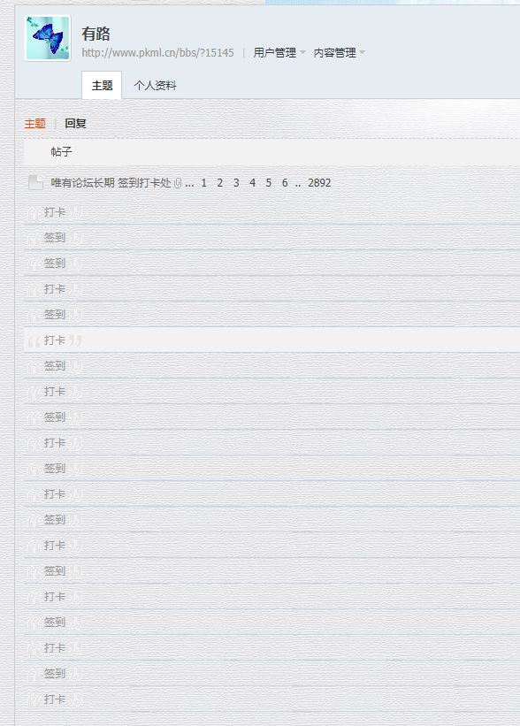Select the orange 主题 filter link
Viewport: 520px width, 726px height.
[x=35, y=124]
